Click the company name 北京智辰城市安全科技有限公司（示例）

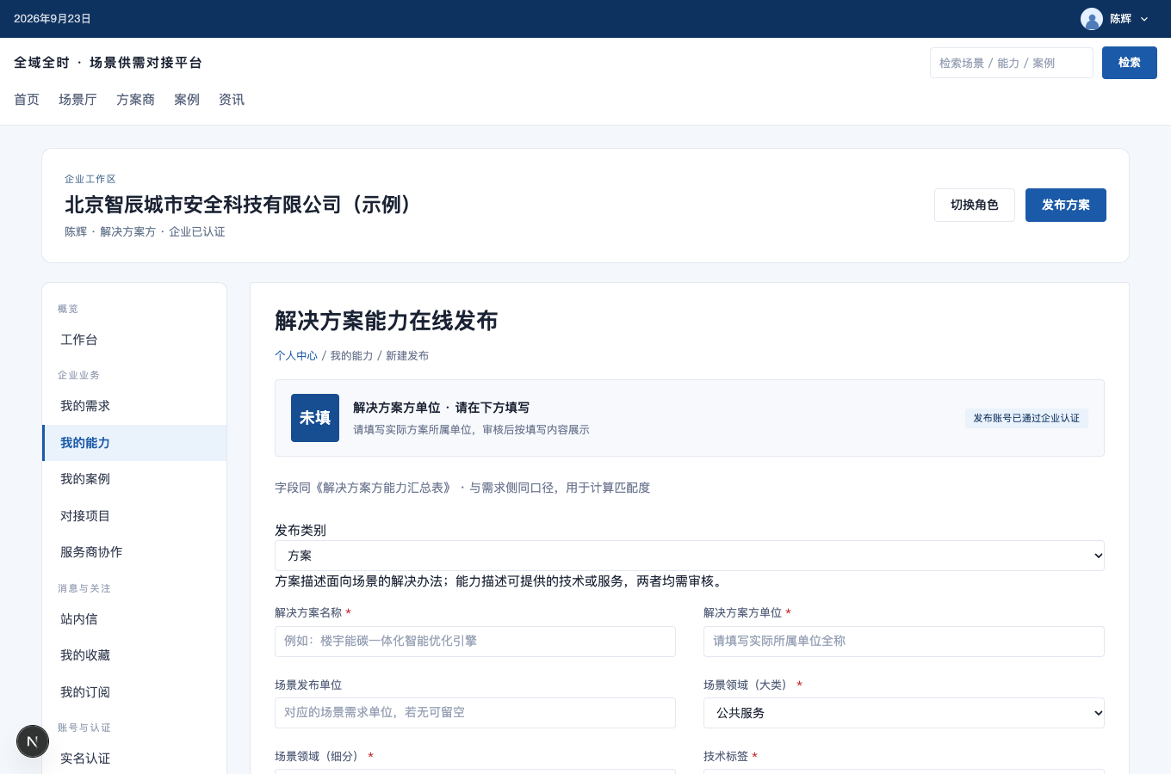coord(243,205)
